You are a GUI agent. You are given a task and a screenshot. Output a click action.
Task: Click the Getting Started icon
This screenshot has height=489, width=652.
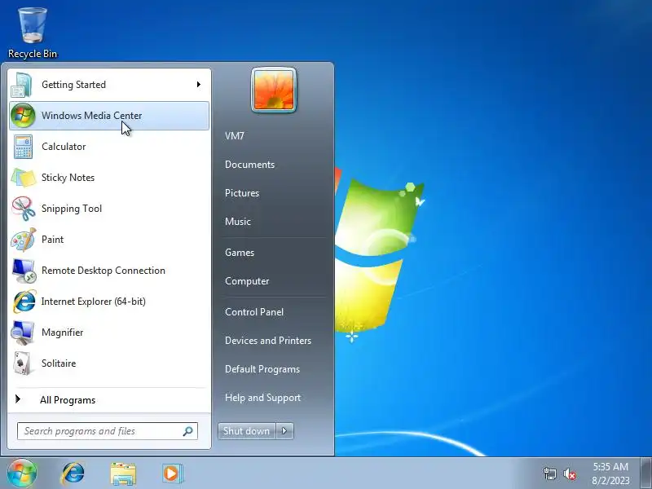(22, 85)
